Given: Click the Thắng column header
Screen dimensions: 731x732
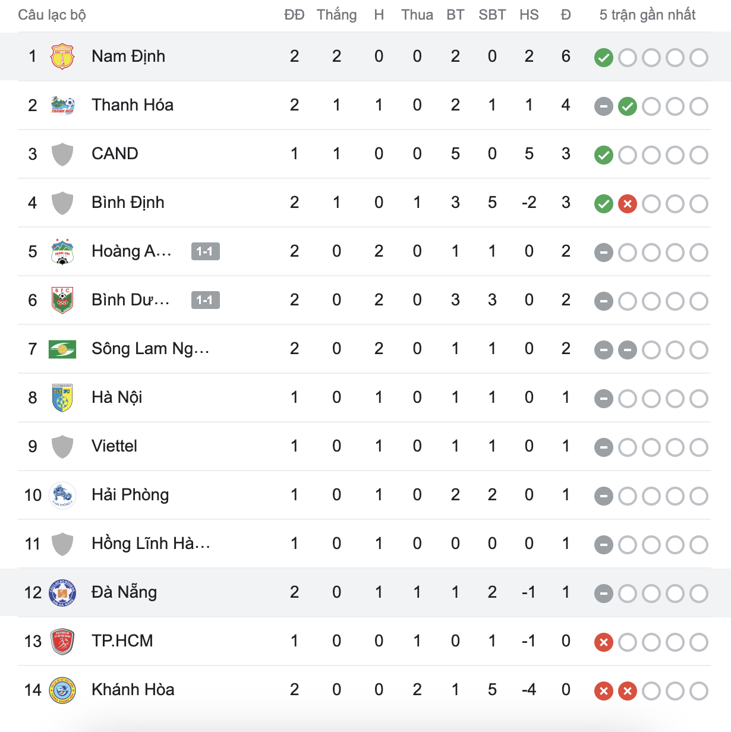Looking at the screenshot, I should point(336,15).
